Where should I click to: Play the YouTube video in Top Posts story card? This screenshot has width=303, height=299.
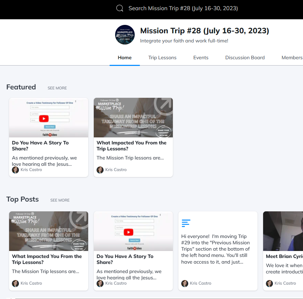pyautogui.click(x=128, y=232)
